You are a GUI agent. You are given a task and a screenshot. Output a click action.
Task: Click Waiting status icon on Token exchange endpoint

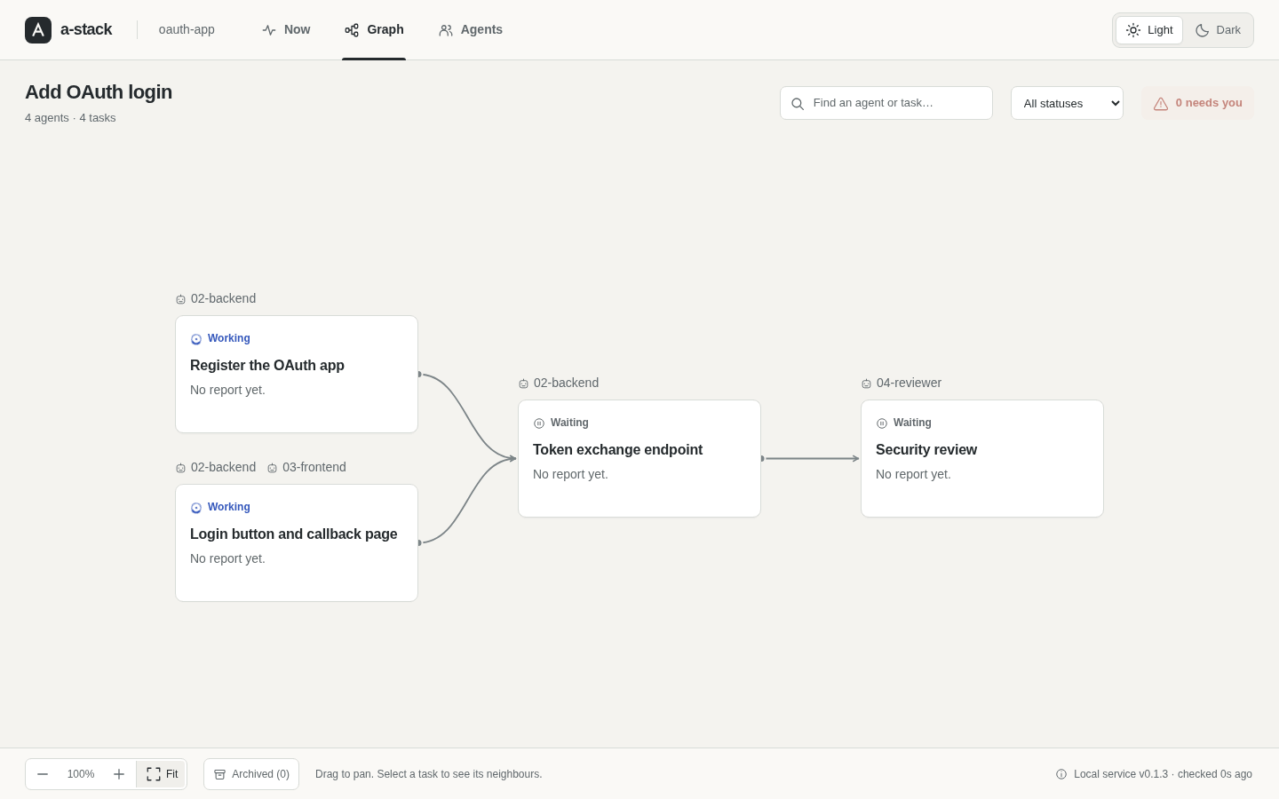click(539, 423)
